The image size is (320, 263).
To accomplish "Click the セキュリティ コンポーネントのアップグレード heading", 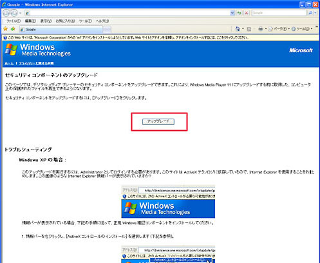I will coord(52,75).
